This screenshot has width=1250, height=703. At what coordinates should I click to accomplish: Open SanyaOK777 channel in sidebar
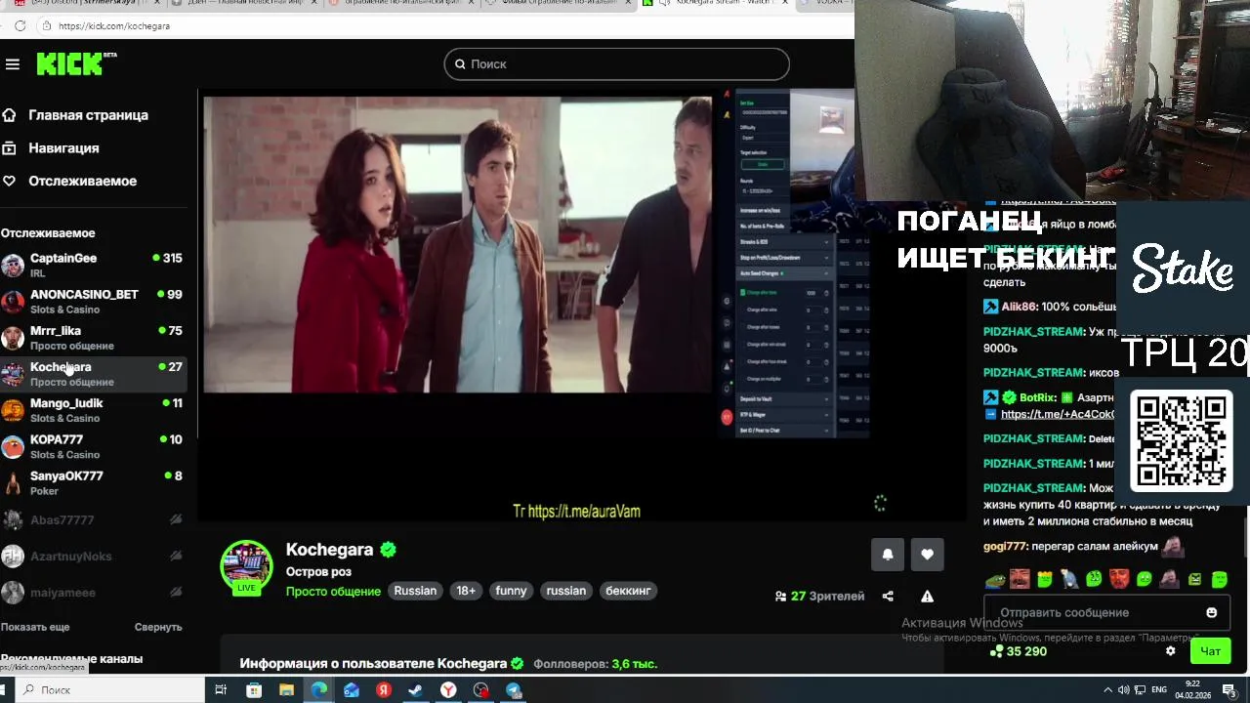(93, 482)
